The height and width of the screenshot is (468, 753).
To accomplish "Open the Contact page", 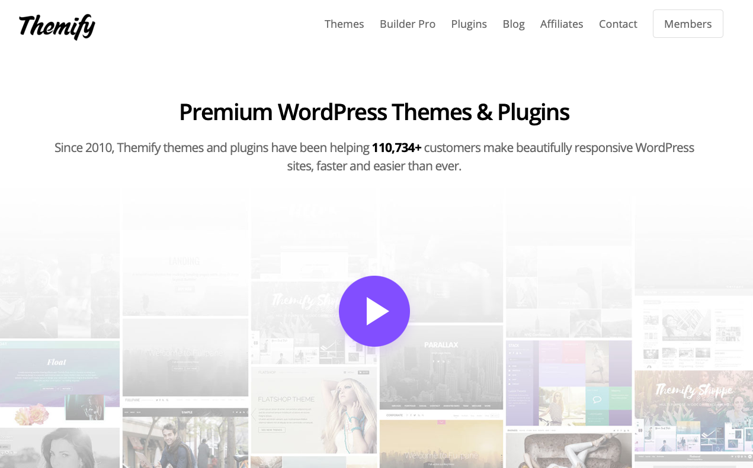I will coord(618,24).
